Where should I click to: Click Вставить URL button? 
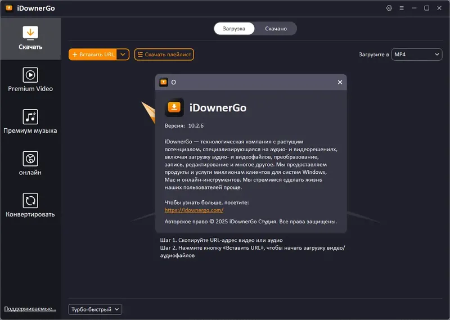click(x=93, y=55)
